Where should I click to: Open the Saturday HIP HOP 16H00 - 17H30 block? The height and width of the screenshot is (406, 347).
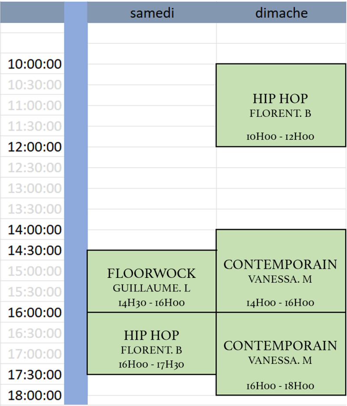(x=152, y=343)
